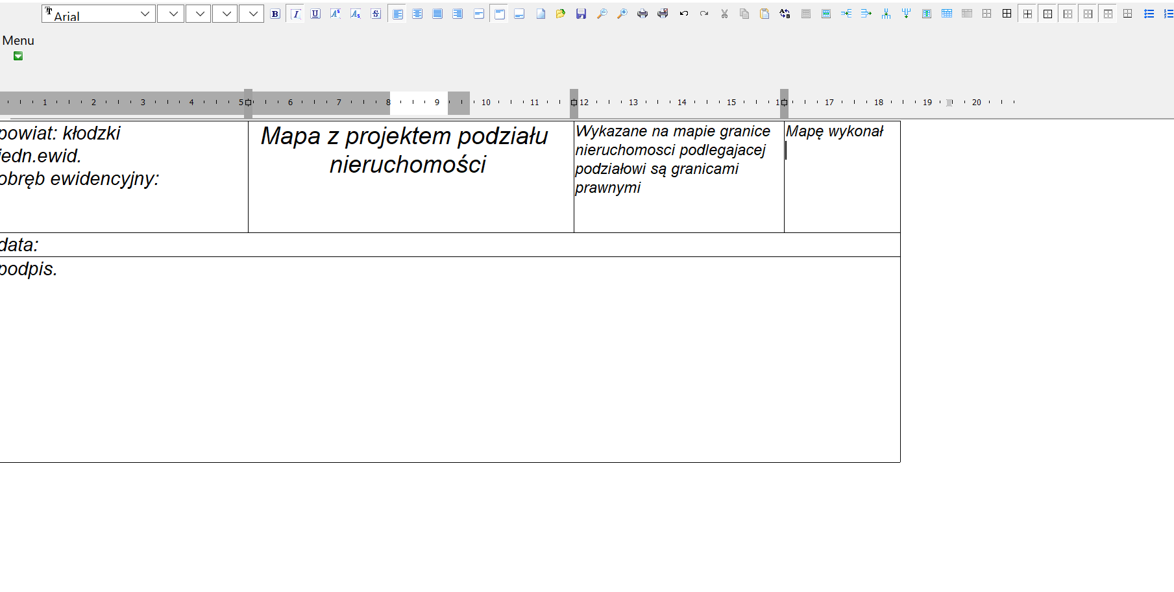Create a new blank document

point(541,14)
